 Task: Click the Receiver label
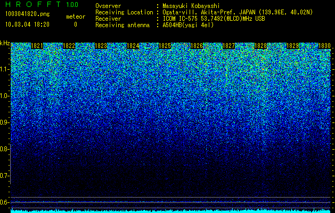pos(108,19)
